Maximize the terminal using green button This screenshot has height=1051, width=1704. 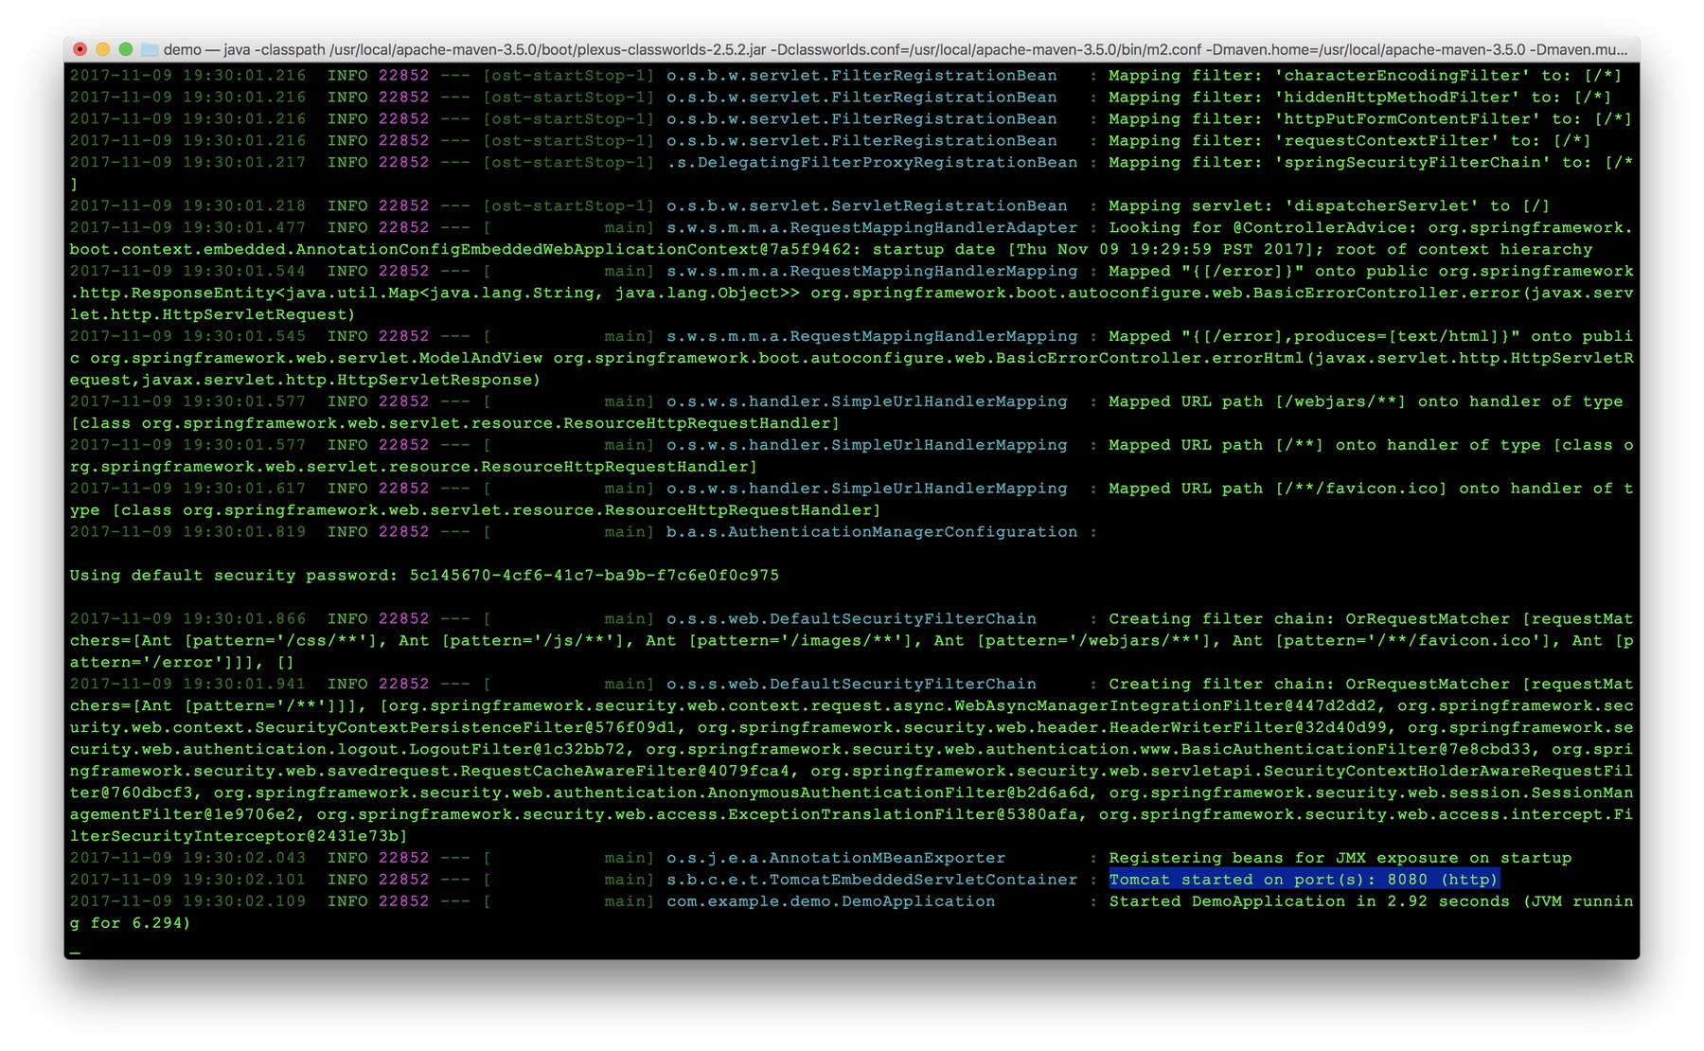click(x=126, y=49)
